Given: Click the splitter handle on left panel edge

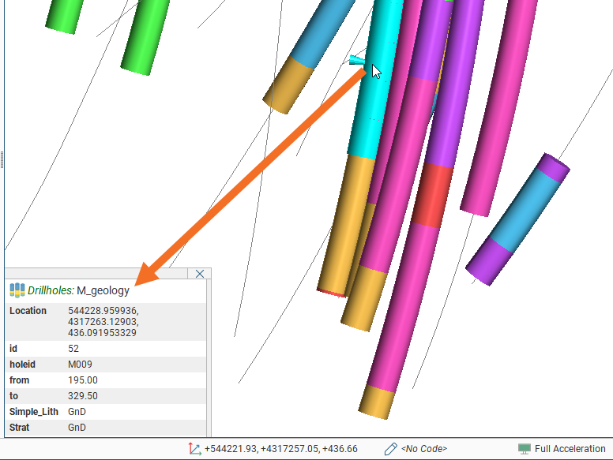Looking at the screenshot, I should coord(2,159).
